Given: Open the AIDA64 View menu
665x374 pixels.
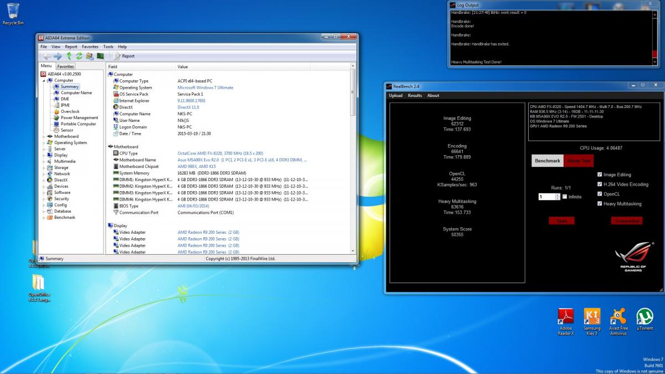Looking at the screenshot, I should (x=56, y=47).
